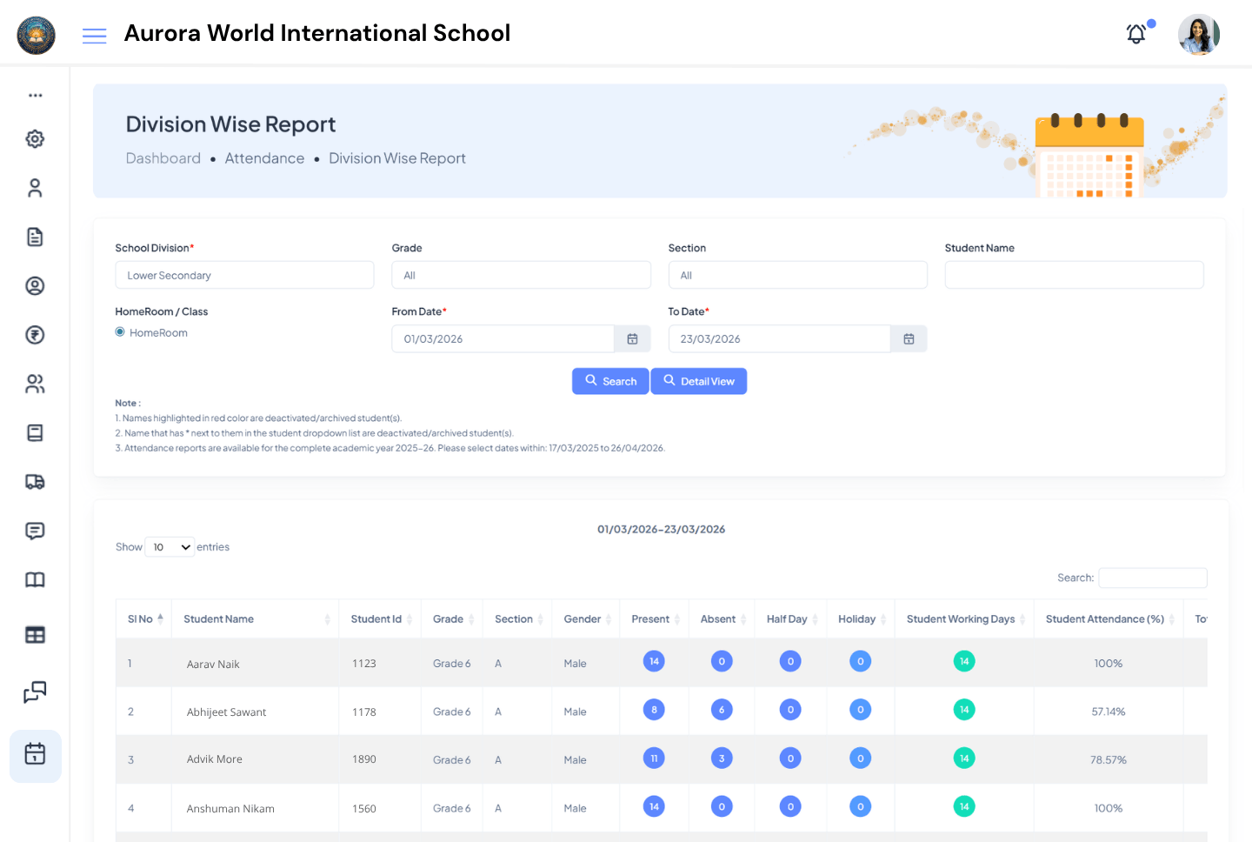Click the notification bell icon
The image size is (1252, 842).
tap(1135, 34)
